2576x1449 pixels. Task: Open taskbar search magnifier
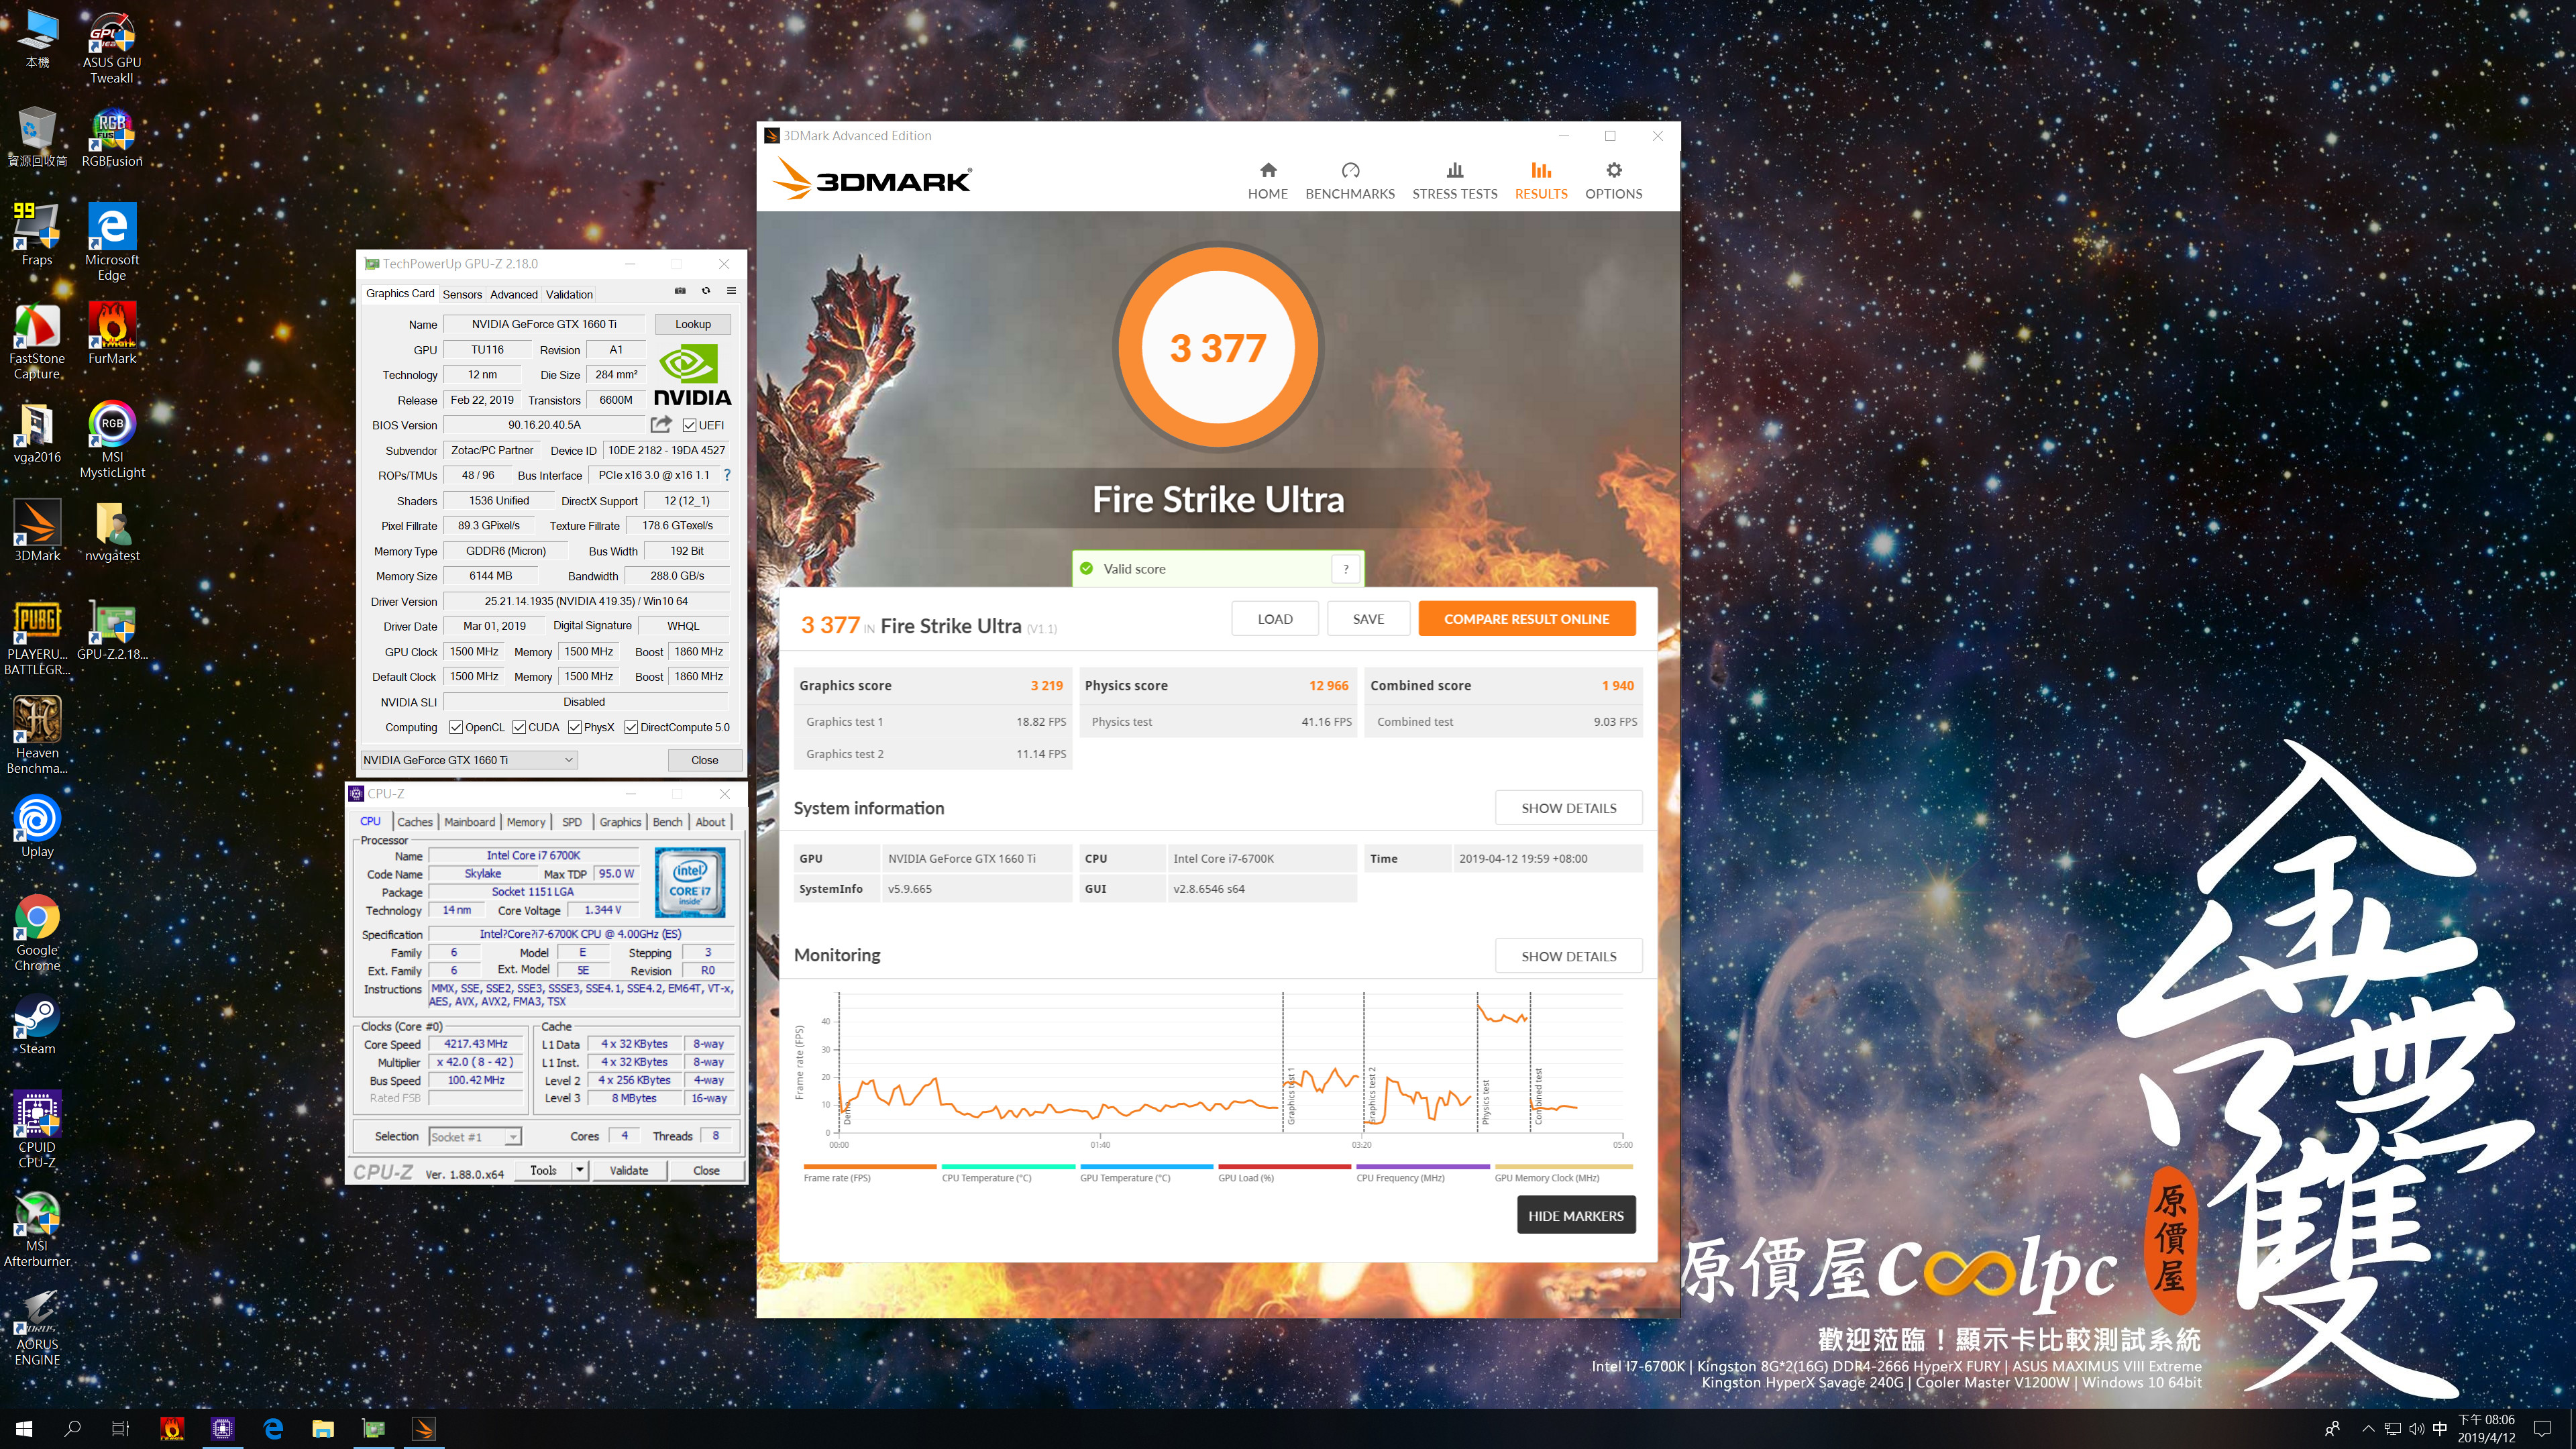point(72,1428)
